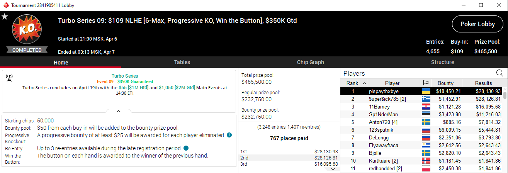The height and width of the screenshot is (173, 508).
Task: Open the $1,050 [$2M Gtd] link
Action: (176, 88)
